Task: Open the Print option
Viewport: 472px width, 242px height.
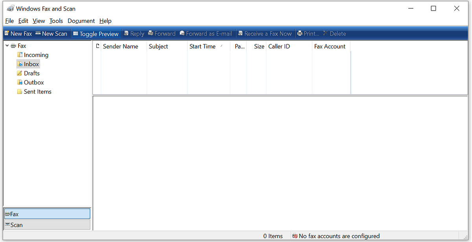Action: click(x=308, y=33)
